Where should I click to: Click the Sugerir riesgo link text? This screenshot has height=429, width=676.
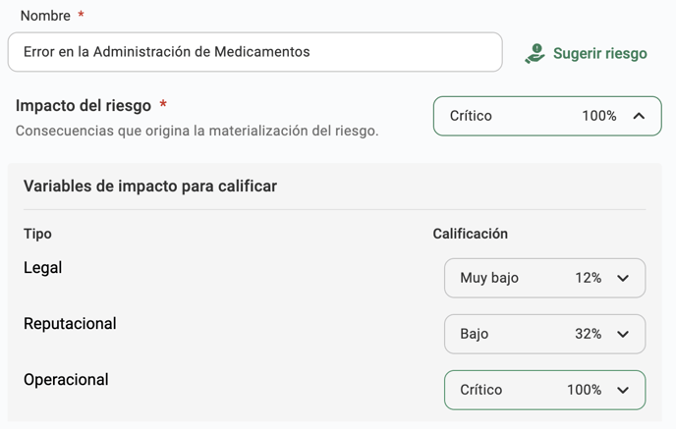pyautogui.click(x=600, y=53)
